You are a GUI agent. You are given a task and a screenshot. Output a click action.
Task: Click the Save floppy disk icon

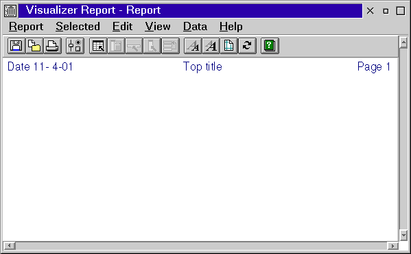click(16, 46)
